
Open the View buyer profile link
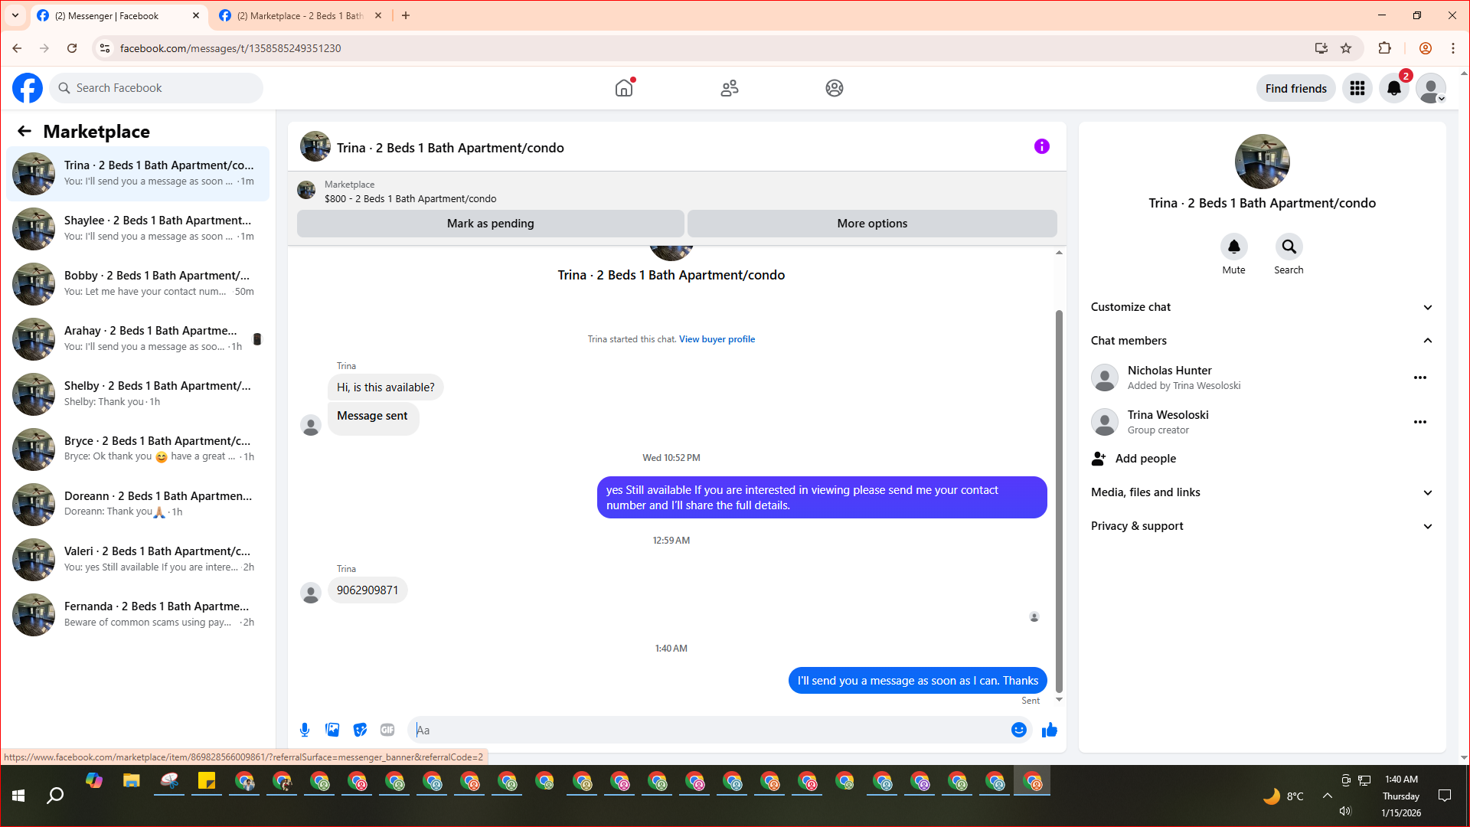click(x=717, y=339)
